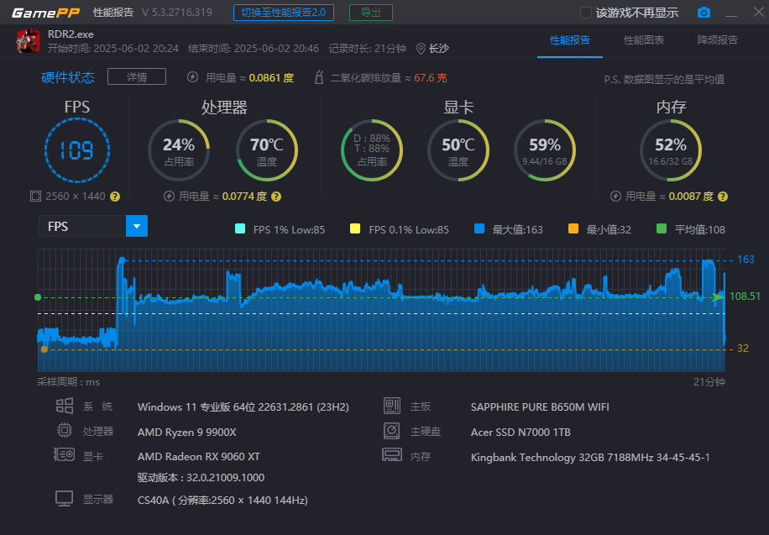
Task: Click the CPU 70℃ temperature gauge
Action: click(x=267, y=150)
